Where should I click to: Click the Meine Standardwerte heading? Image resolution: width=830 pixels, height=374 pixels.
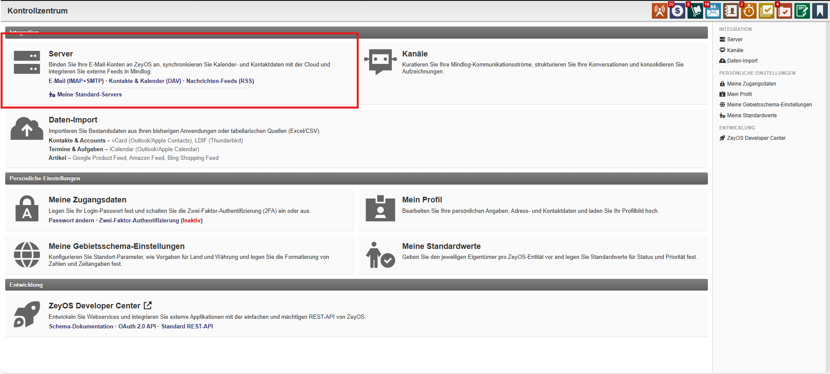pyautogui.click(x=442, y=246)
